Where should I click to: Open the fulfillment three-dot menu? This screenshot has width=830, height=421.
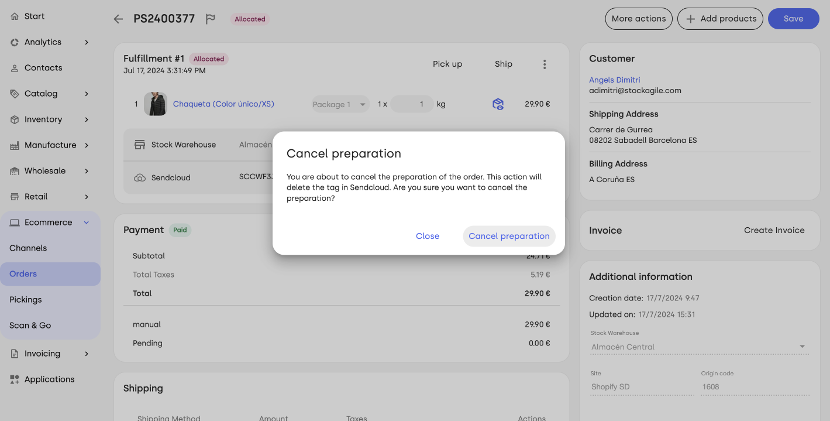(545, 64)
